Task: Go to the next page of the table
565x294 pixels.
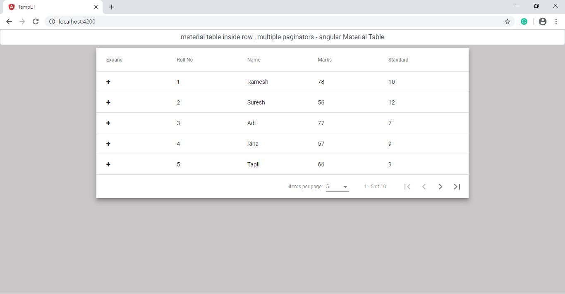Action: pyautogui.click(x=441, y=186)
